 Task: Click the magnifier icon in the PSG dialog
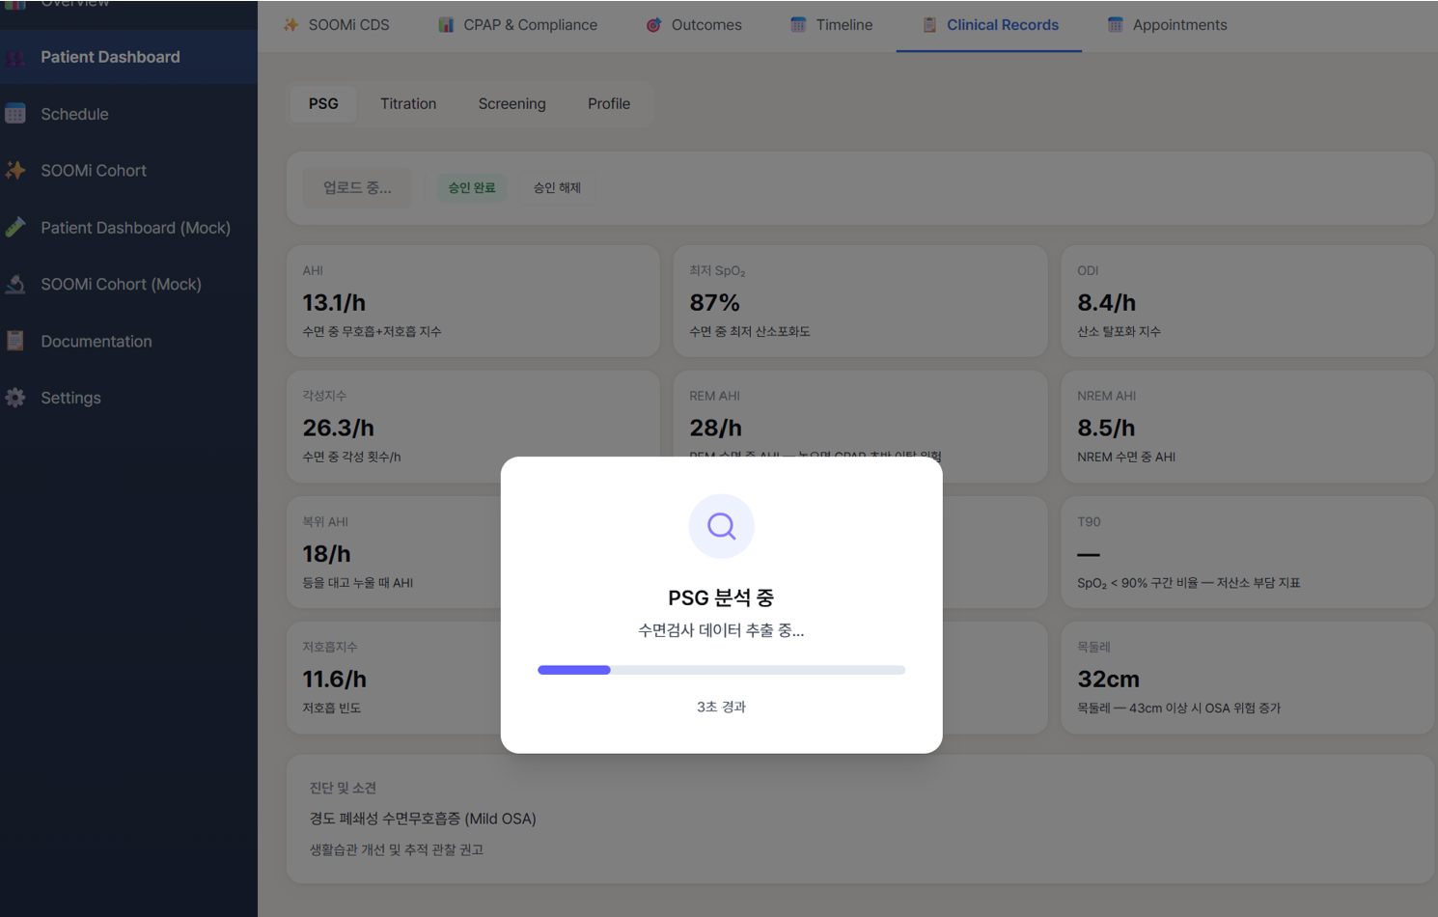coord(721,526)
